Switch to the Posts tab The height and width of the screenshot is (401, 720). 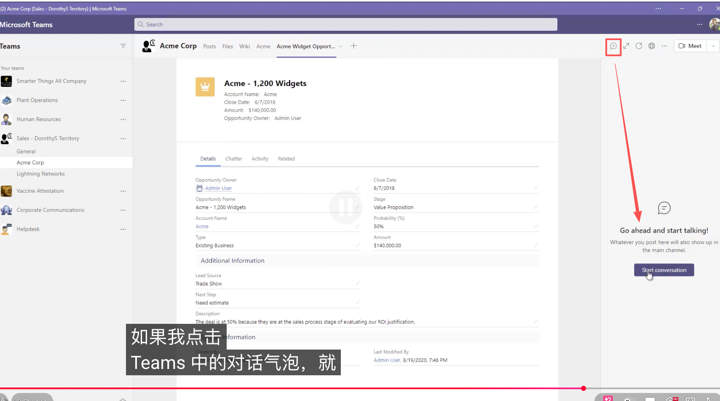209,46
